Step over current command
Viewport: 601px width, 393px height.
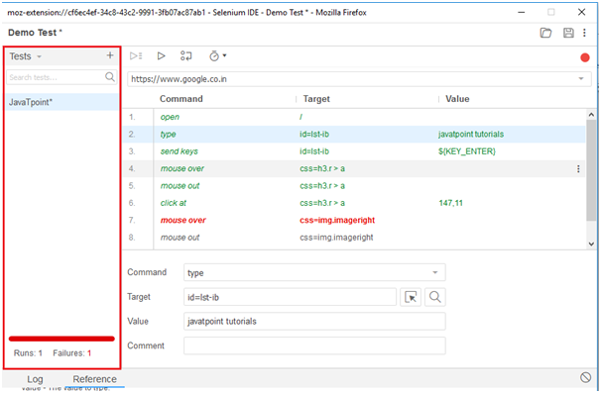coord(185,55)
